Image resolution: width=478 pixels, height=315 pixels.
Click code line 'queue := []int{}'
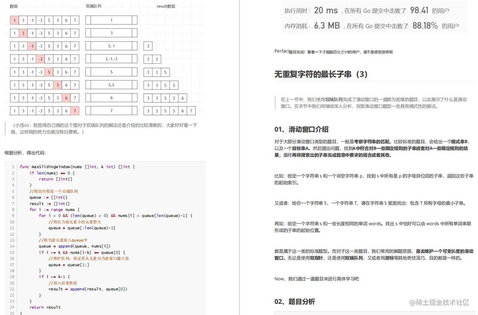point(49,197)
